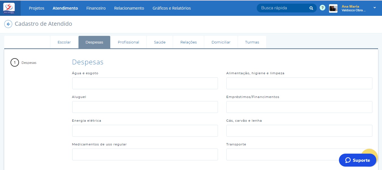Open the Atendimento menu
Image resolution: width=382 pixels, height=170 pixels.
click(65, 8)
